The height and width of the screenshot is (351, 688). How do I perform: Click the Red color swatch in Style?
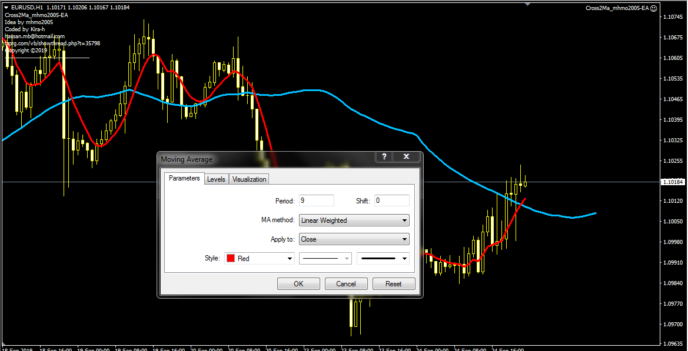point(231,258)
